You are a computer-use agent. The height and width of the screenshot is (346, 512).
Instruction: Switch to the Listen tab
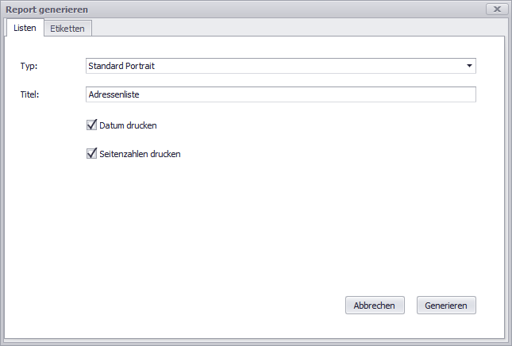click(x=25, y=28)
